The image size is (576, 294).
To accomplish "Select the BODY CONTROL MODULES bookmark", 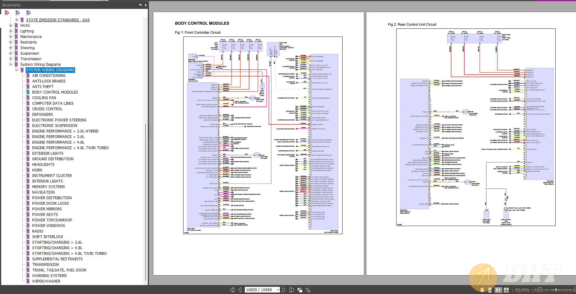I will click(x=55, y=92).
